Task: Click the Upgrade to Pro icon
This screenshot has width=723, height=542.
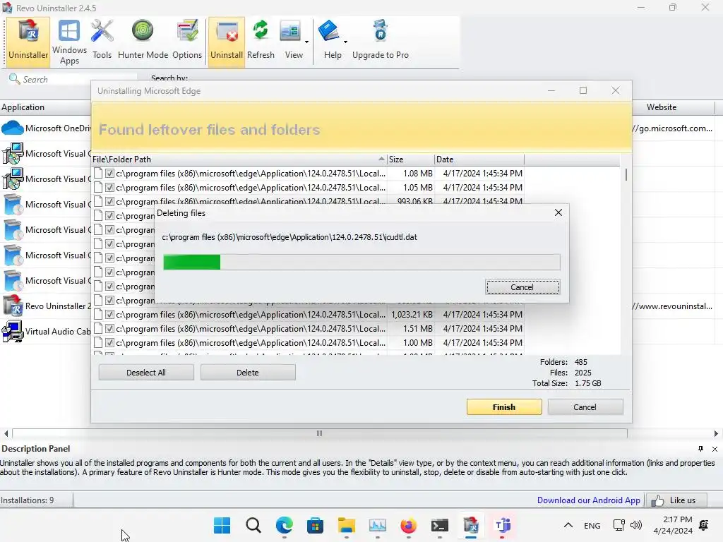Action: tap(381, 41)
